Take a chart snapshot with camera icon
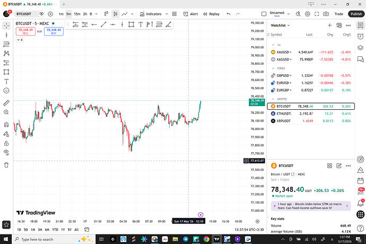Image resolution: width=366 pixels, height=244 pixels. point(326,14)
